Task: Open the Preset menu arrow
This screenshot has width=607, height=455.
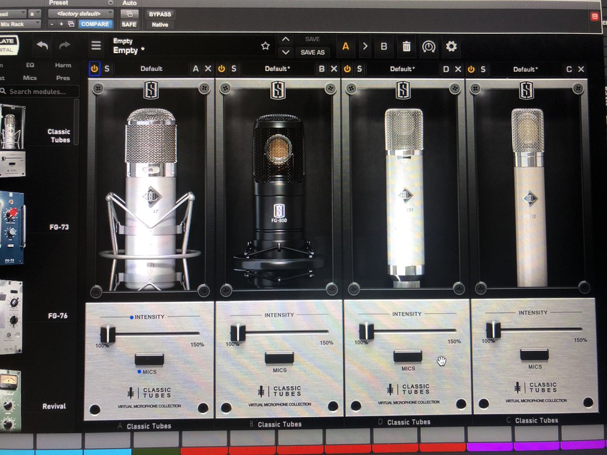Action: tap(111, 3)
